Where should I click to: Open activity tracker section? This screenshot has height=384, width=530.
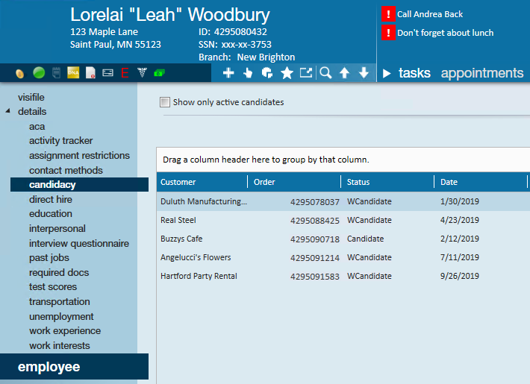coord(61,140)
